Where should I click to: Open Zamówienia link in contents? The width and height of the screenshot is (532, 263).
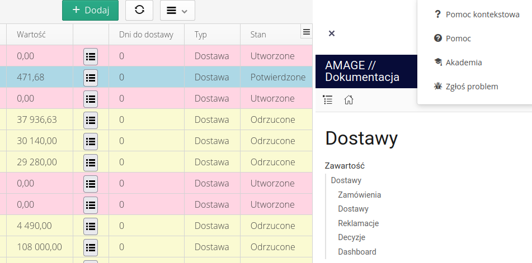click(359, 195)
